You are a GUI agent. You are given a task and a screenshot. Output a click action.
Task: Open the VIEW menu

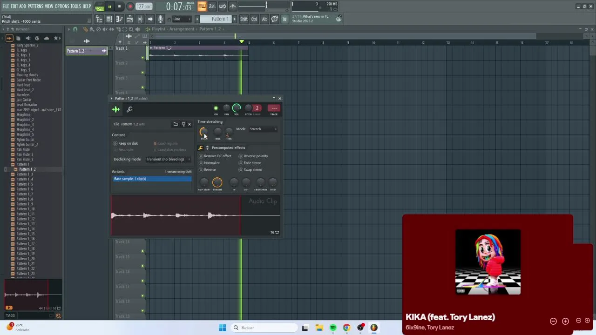tap(48, 7)
